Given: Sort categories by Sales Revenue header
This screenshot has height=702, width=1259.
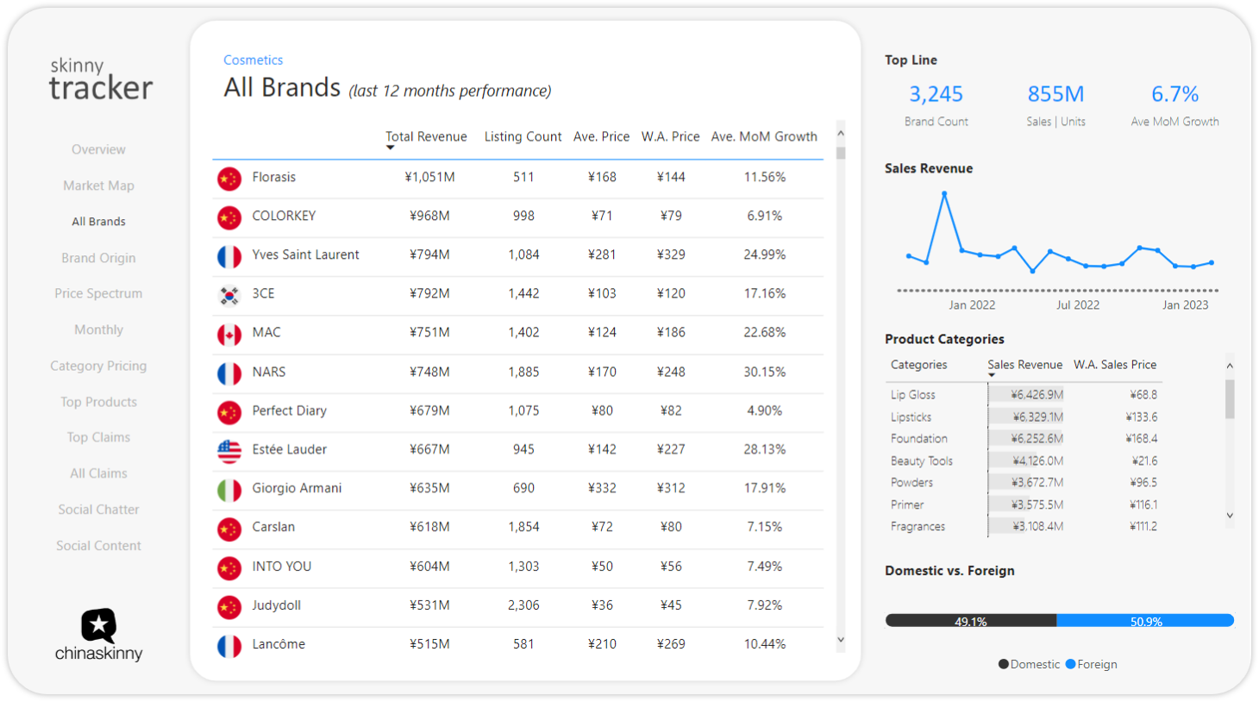Looking at the screenshot, I should [x=1024, y=365].
